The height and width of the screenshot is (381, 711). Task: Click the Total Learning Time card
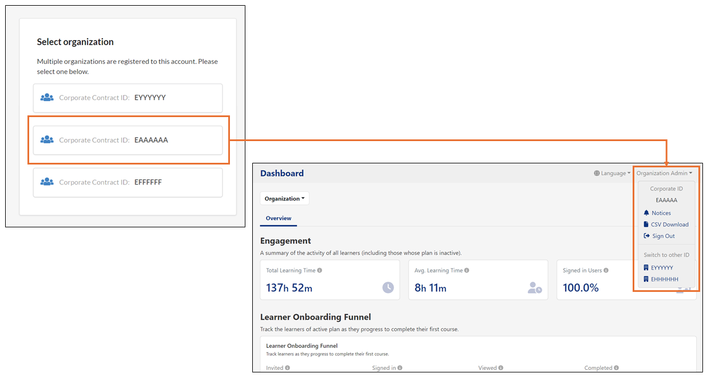click(330, 280)
